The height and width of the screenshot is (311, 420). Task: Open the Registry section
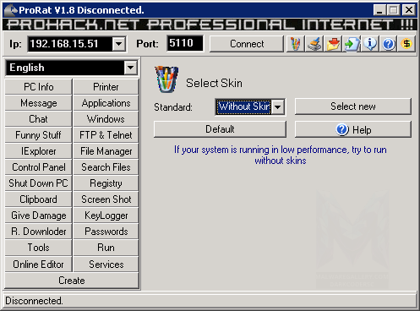coord(106,183)
